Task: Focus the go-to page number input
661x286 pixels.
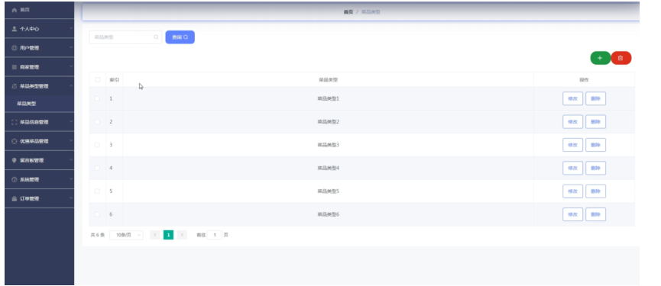Action: 214,235
